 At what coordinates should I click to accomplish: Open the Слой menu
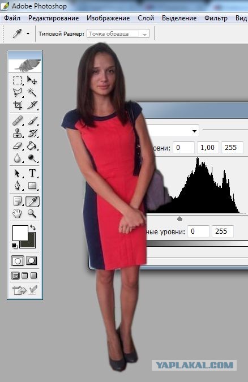pos(146,18)
